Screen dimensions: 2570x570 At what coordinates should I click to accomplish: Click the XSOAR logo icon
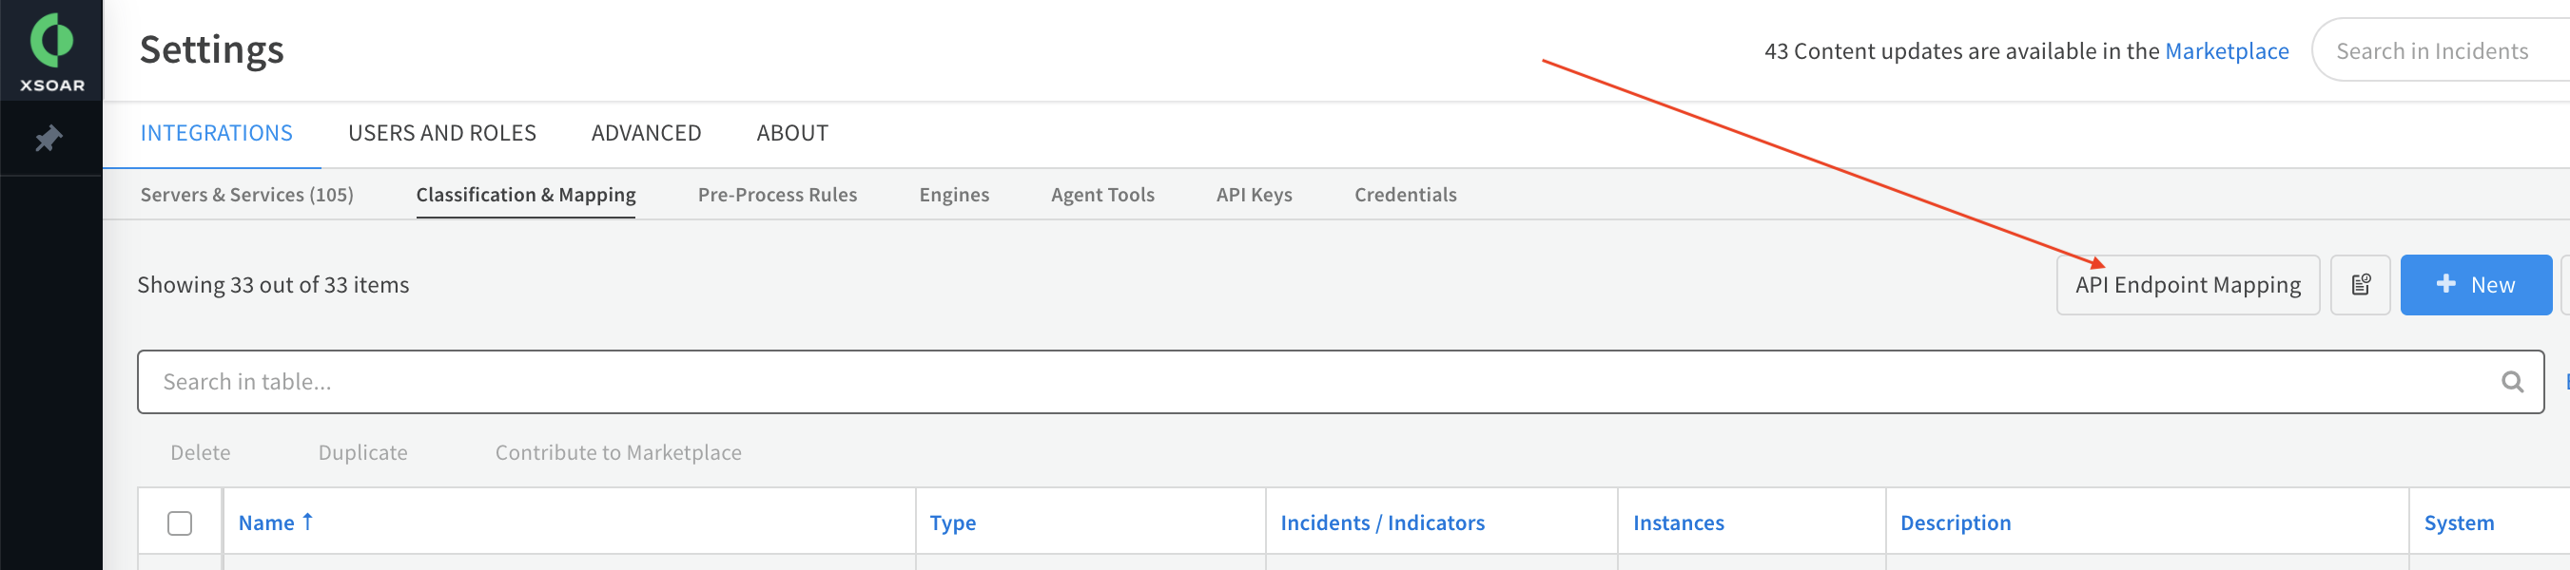(52, 40)
